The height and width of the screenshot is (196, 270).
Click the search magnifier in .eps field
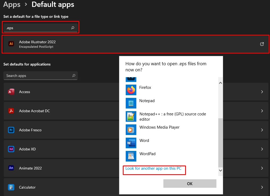73,28
